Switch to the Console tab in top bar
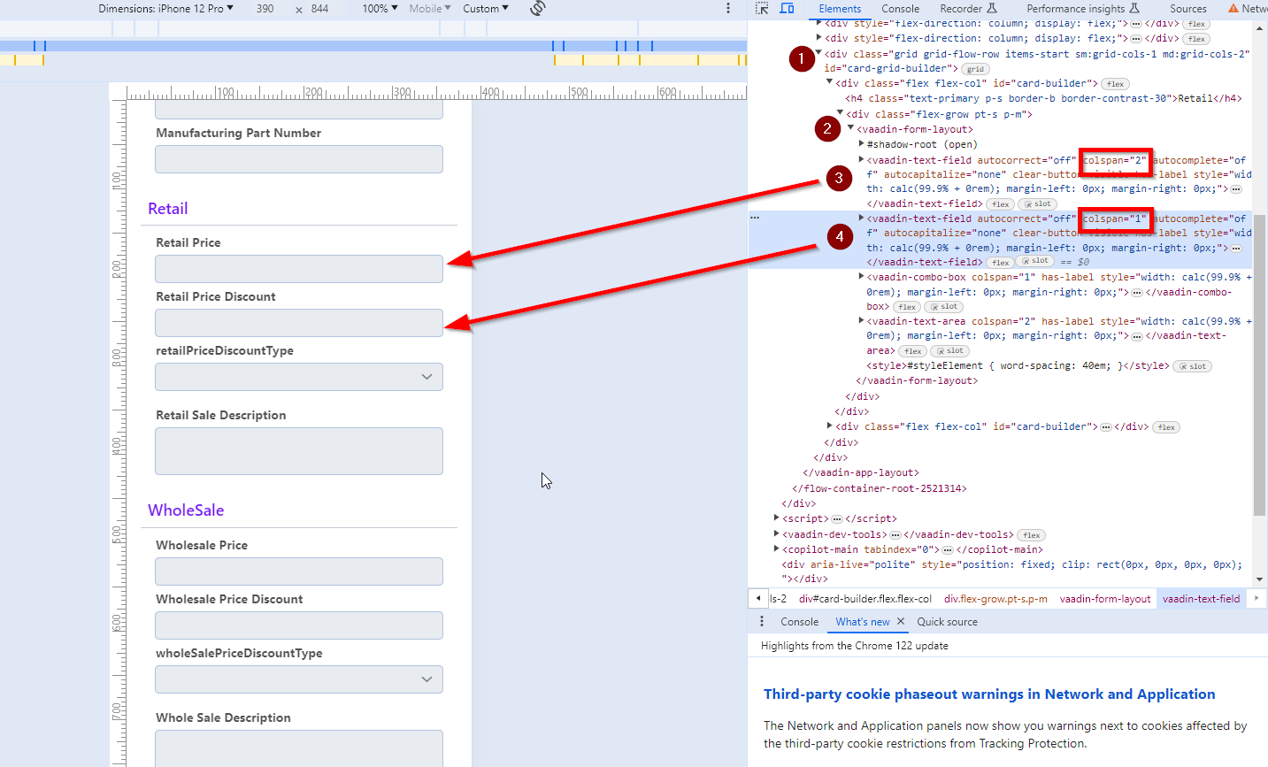This screenshot has height=767, width=1268. 900,9
